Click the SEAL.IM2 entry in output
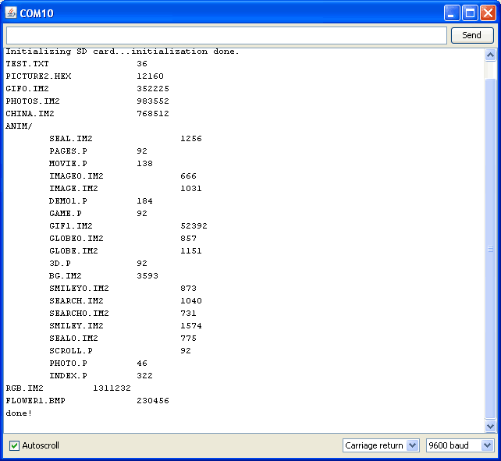This screenshot has width=501, height=461. point(71,139)
